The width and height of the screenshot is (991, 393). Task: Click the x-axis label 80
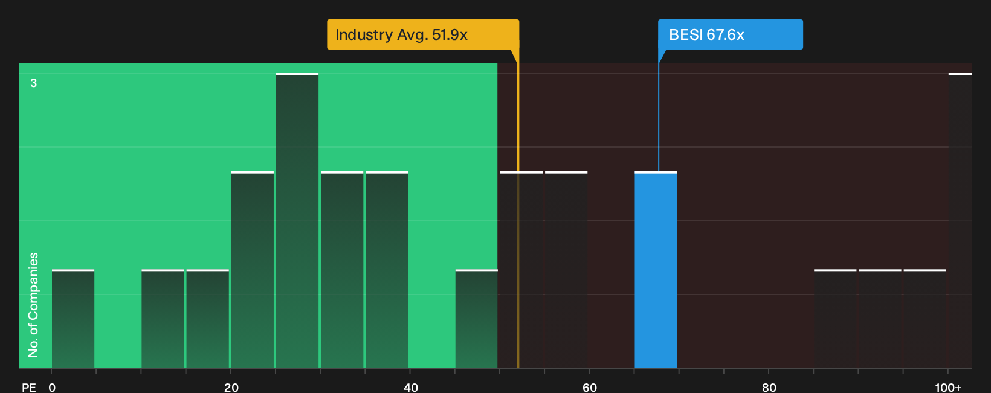click(769, 387)
